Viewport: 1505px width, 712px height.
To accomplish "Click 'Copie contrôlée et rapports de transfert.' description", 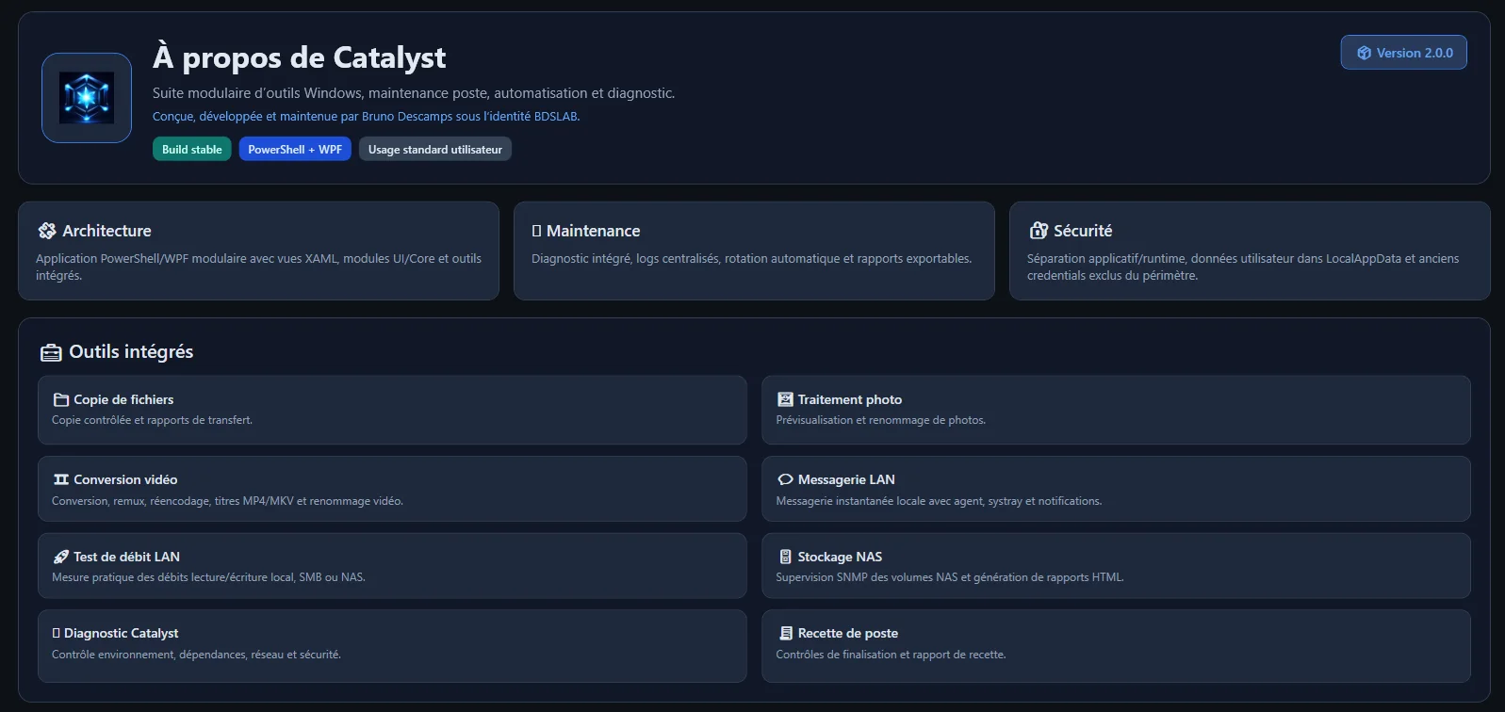I will pyautogui.click(x=152, y=420).
